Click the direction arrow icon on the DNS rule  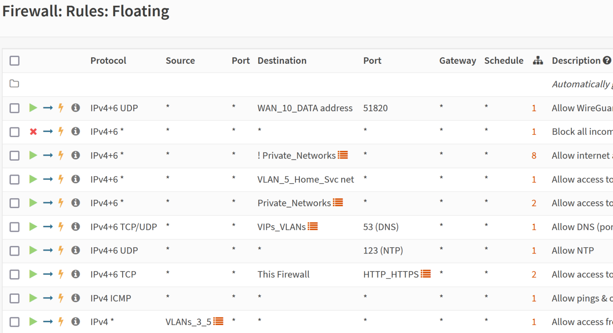tap(48, 226)
